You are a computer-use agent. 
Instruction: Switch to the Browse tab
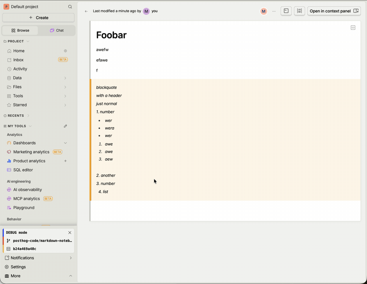pos(20,30)
